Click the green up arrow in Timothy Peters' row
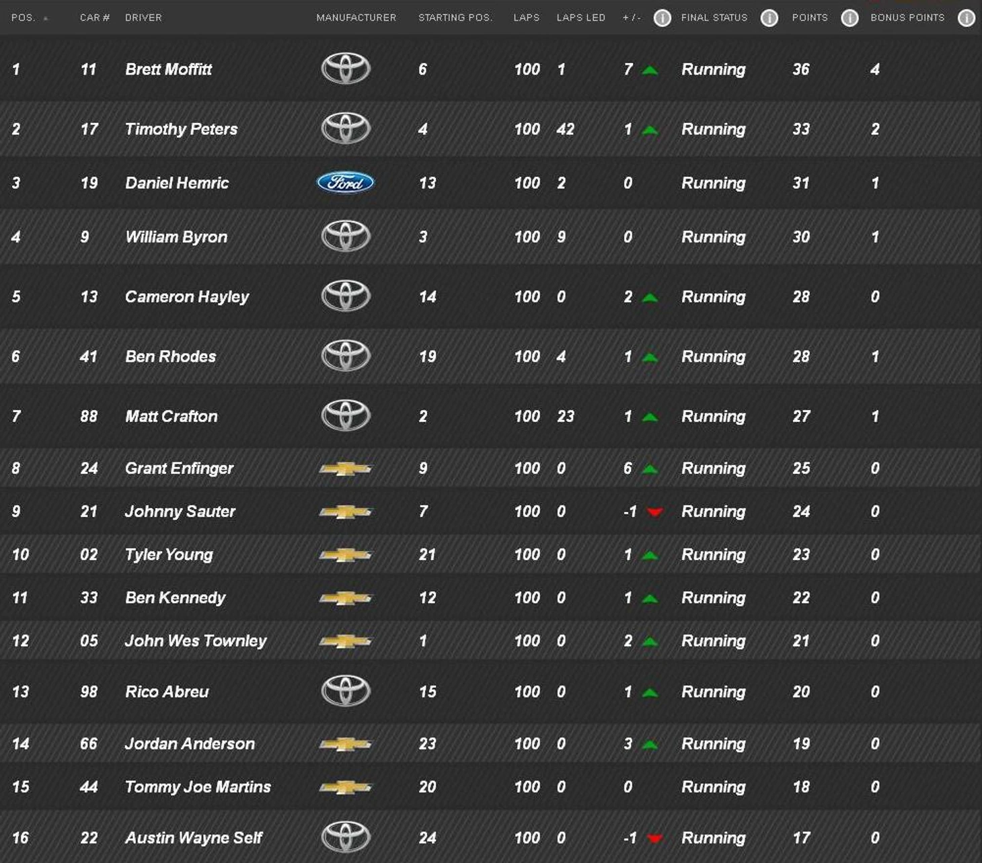982x863 pixels. tap(650, 130)
